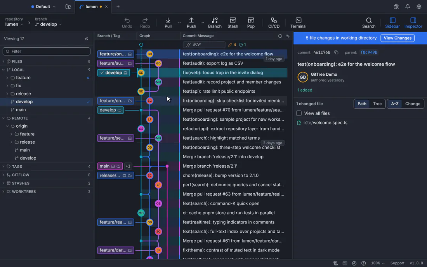Click the +1 extra refs badge

tap(128, 166)
